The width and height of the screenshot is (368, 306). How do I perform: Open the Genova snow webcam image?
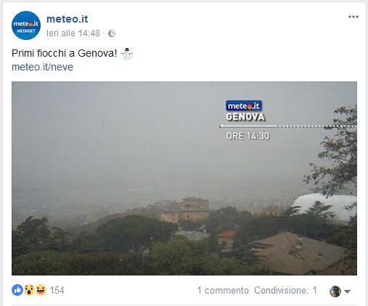click(x=184, y=178)
